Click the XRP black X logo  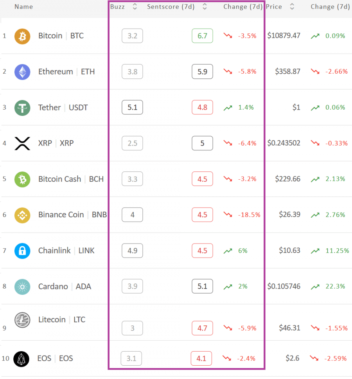pos(22,143)
